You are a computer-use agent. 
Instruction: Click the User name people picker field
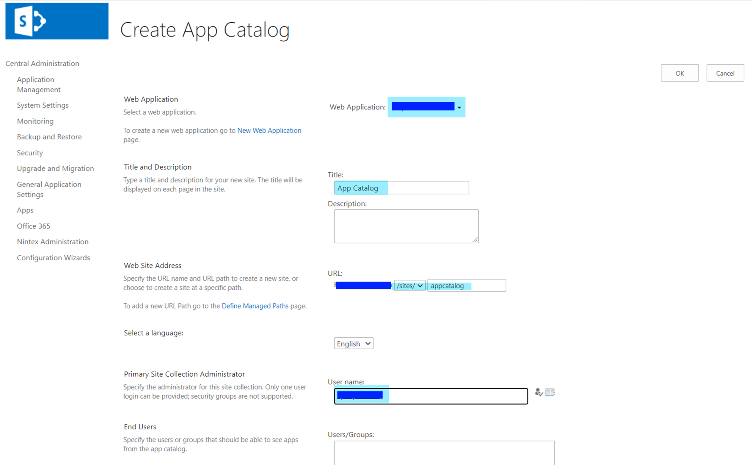431,396
